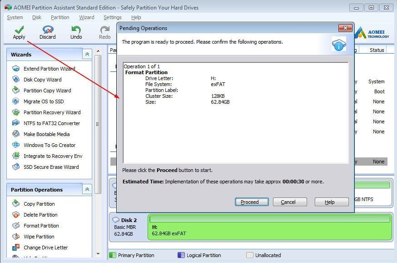Click the '62.84GB' size value in dialog
Image resolution: width=397 pixels, height=263 pixels.
point(220,102)
